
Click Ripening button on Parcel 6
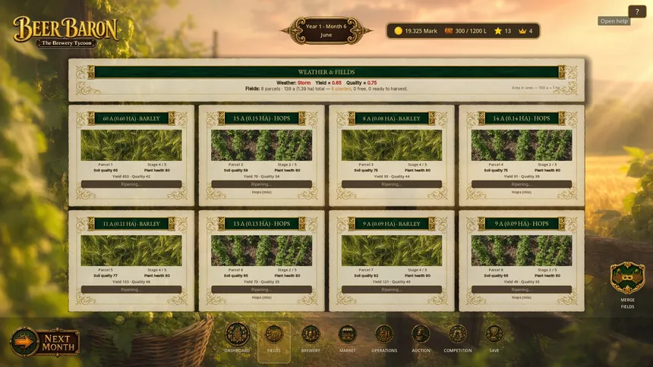point(261,289)
